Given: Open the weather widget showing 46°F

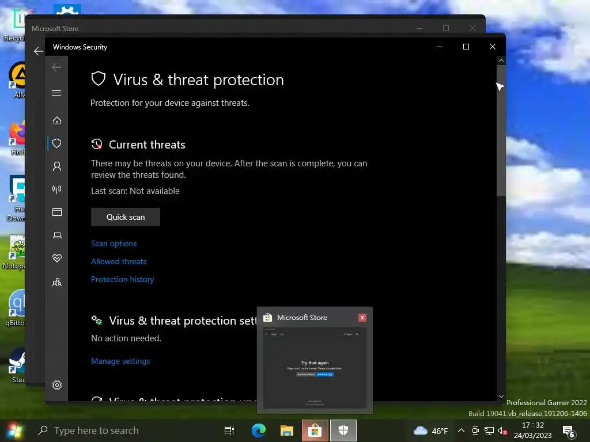Looking at the screenshot, I should tap(431, 430).
